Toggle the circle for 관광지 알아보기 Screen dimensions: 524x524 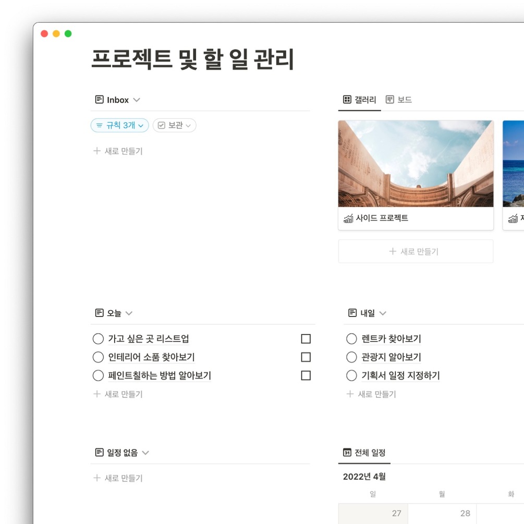coord(351,357)
